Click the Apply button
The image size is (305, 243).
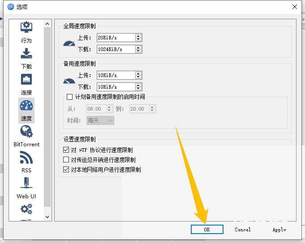point(279,230)
